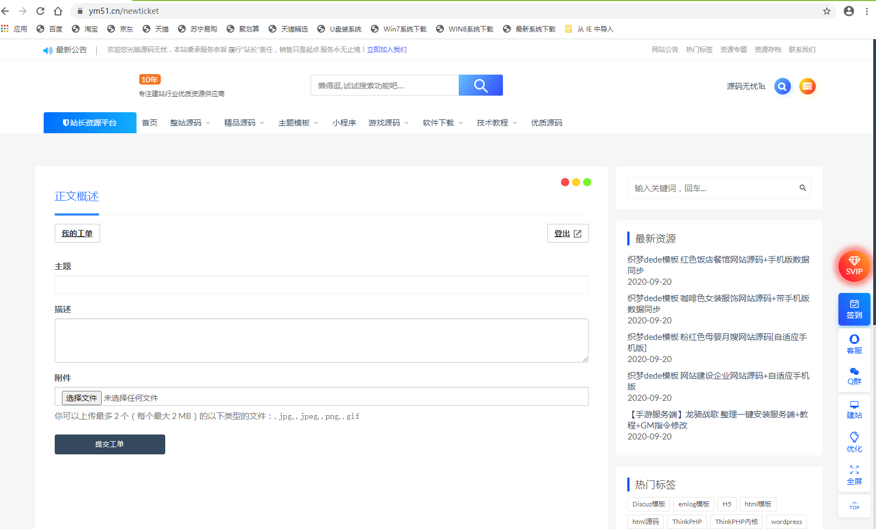
Task: Open the 首页 nav item
Action: (x=150, y=123)
